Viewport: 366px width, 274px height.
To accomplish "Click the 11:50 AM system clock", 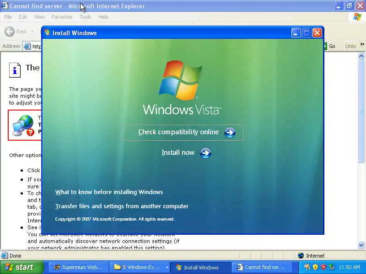I will tap(350, 267).
